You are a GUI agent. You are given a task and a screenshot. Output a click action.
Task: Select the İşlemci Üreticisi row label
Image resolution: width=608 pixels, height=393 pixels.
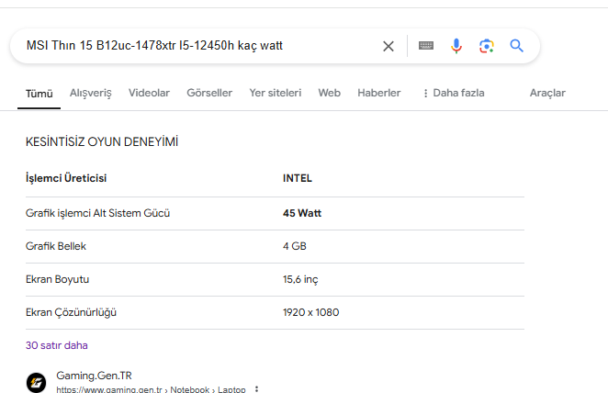point(66,178)
